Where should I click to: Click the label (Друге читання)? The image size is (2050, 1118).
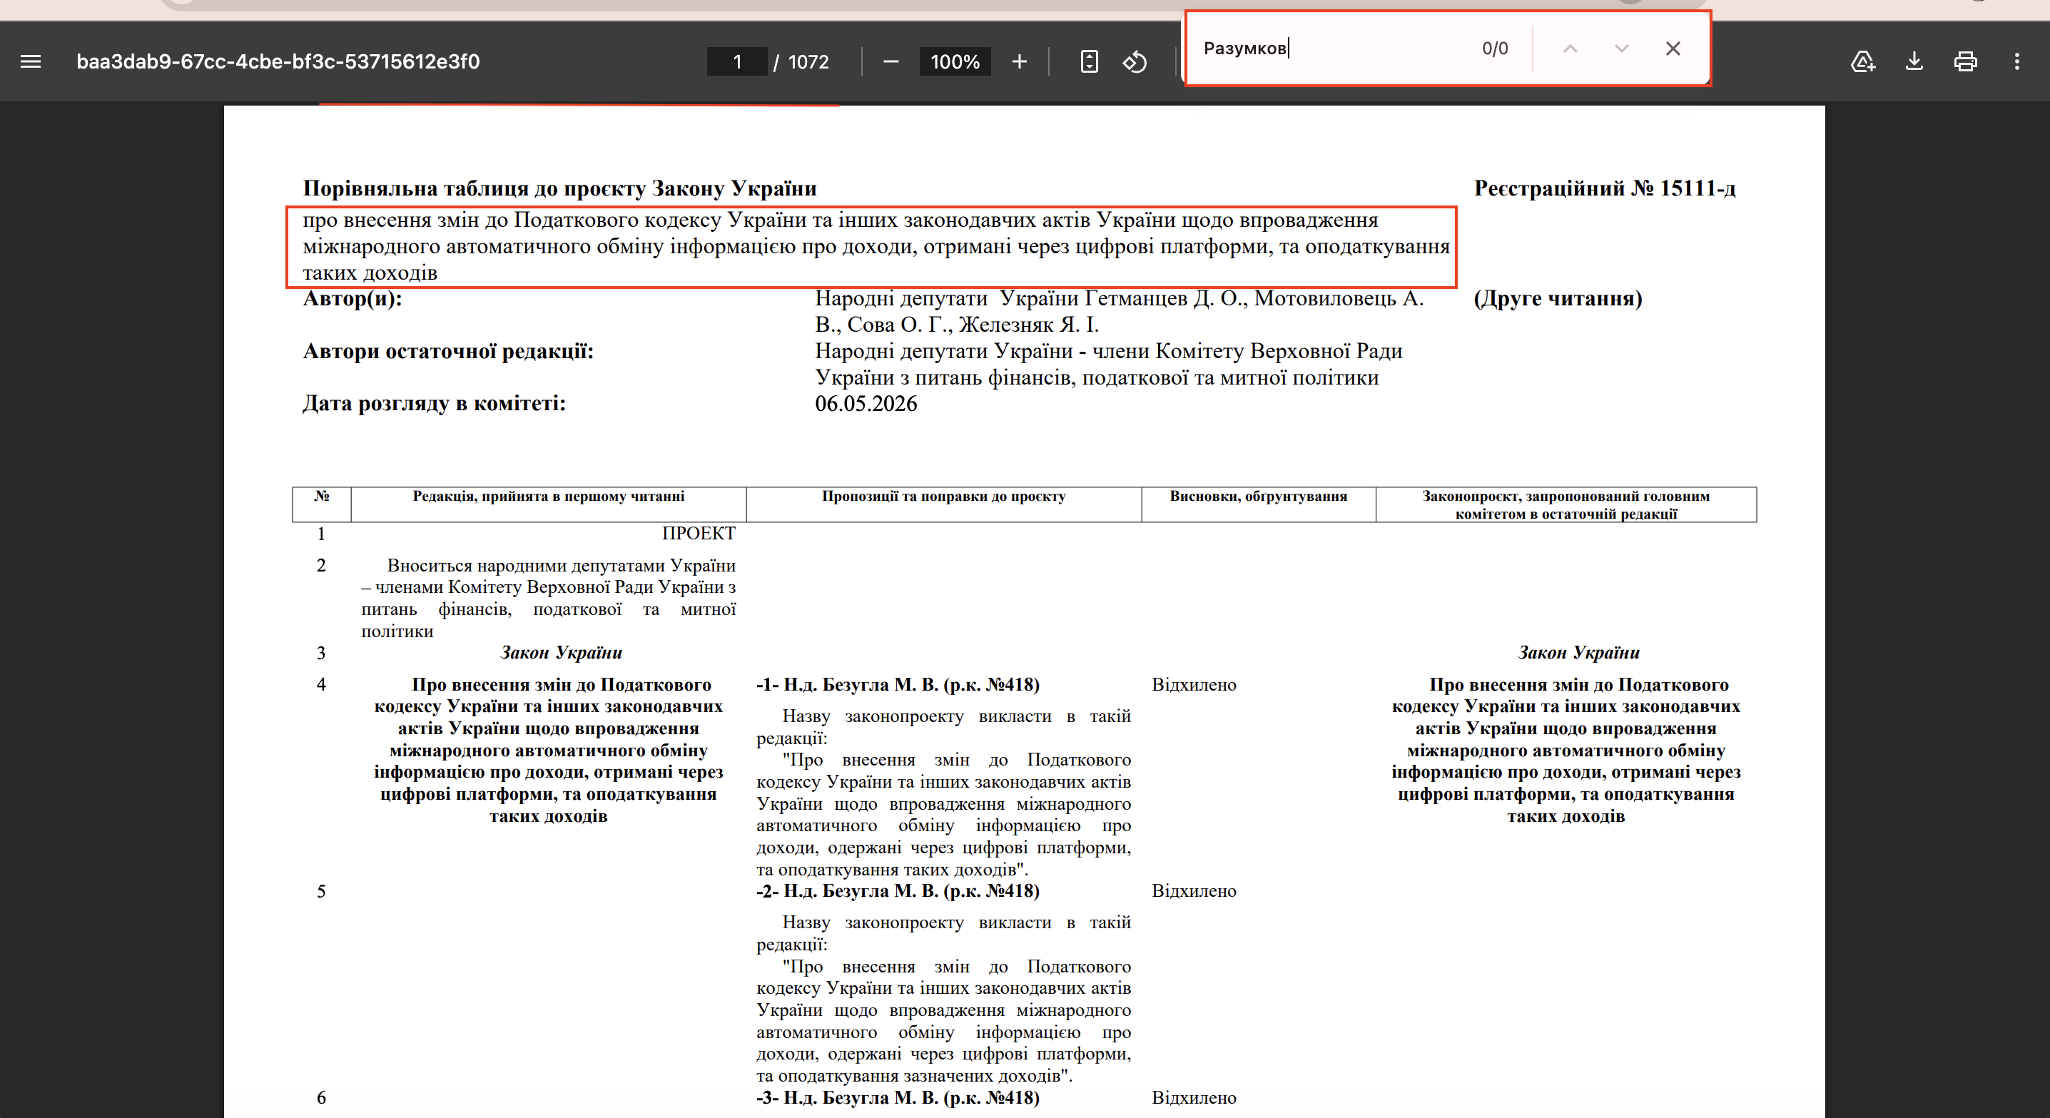[x=1558, y=298]
